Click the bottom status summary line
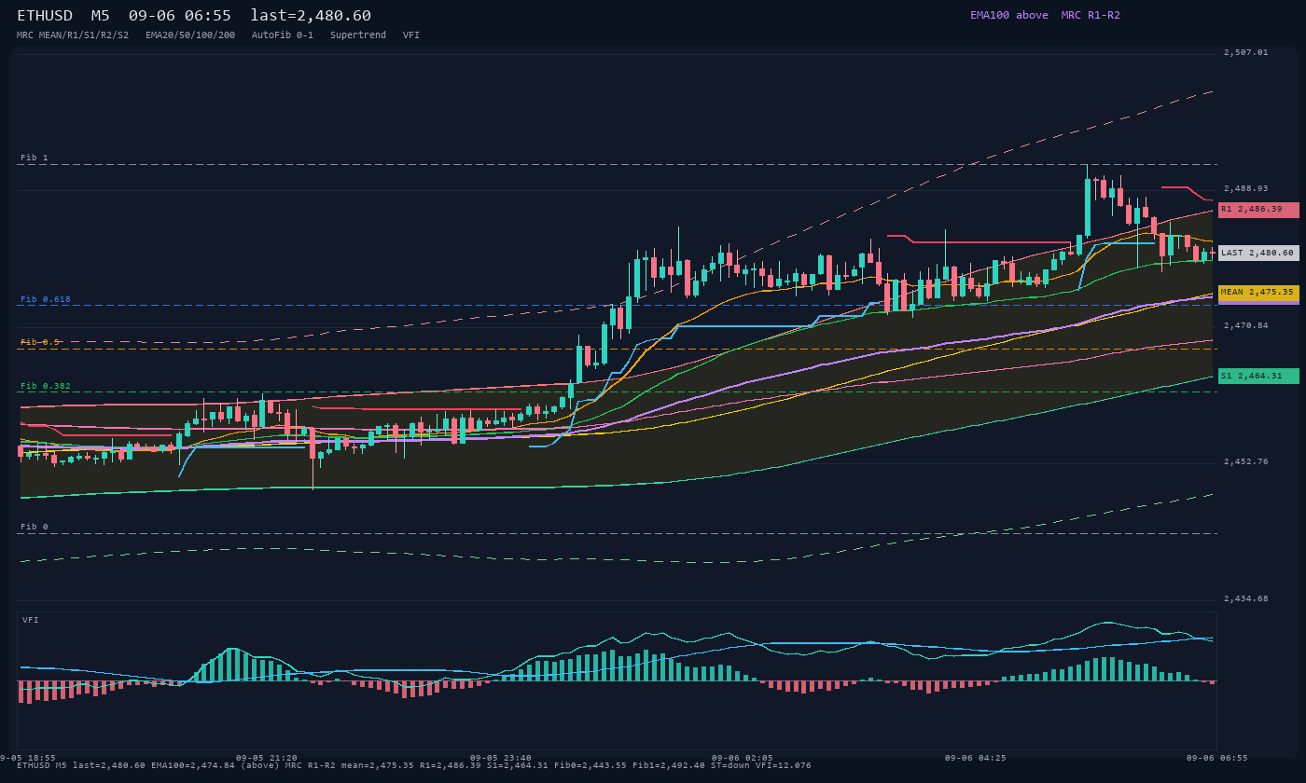The width and height of the screenshot is (1306, 783). point(414,765)
